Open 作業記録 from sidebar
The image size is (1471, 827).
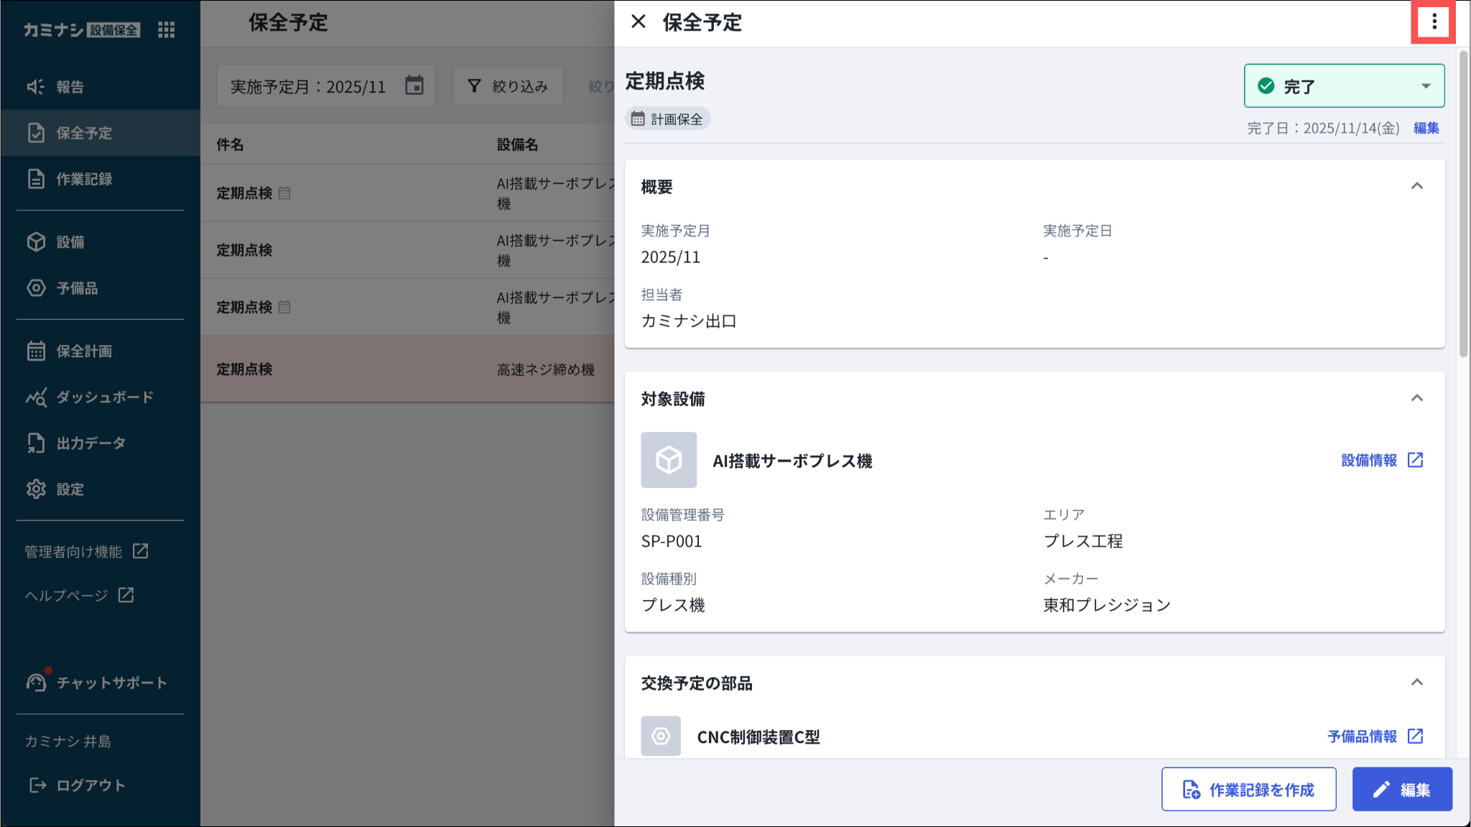coord(83,179)
